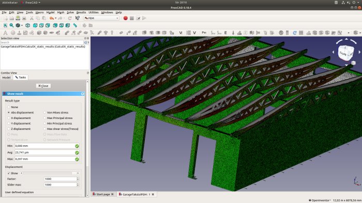The image size is (362, 203).
Task: Click the stop macro square icon
Action: [131, 18]
